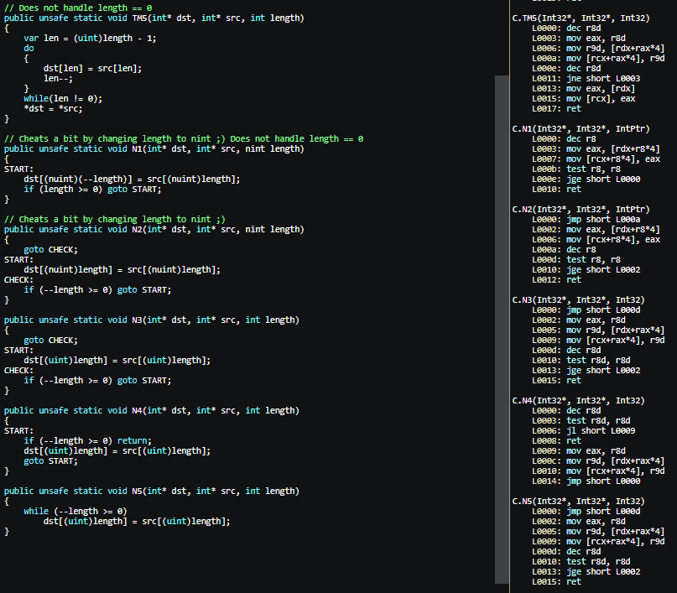Click 'C.N5(Int32*, Int32*, Int32)' assembly header

coord(578,502)
